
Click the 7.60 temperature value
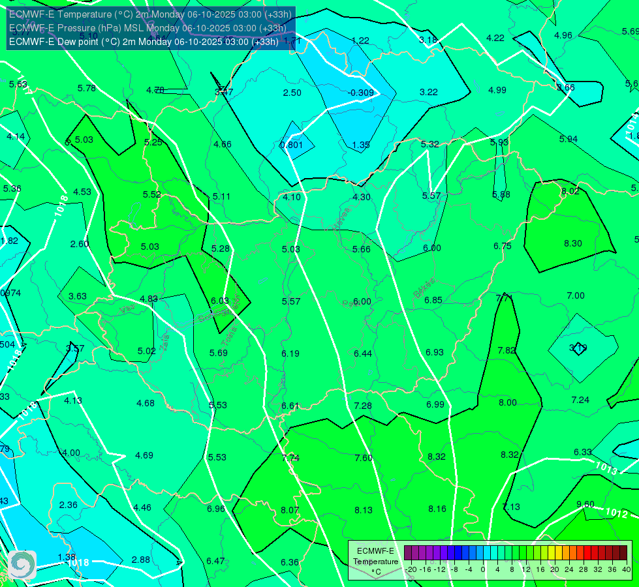(364, 458)
